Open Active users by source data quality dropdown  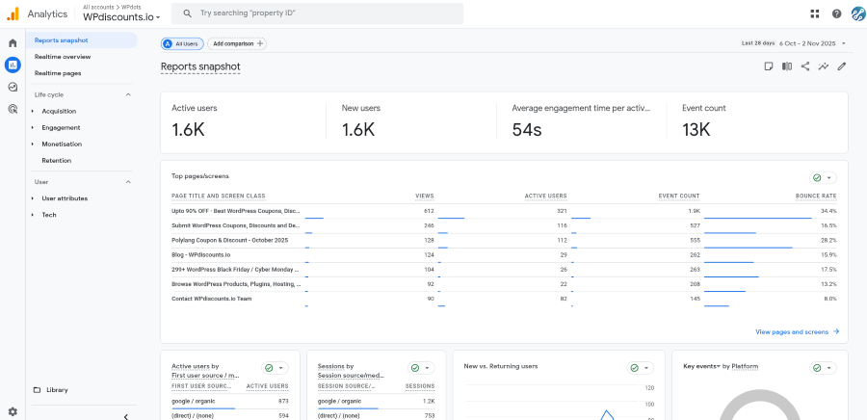275,368
